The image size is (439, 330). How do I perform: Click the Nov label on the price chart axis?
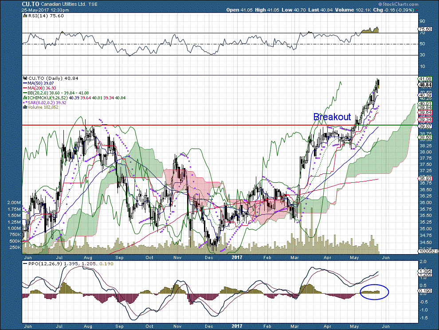click(x=177, y=257)
